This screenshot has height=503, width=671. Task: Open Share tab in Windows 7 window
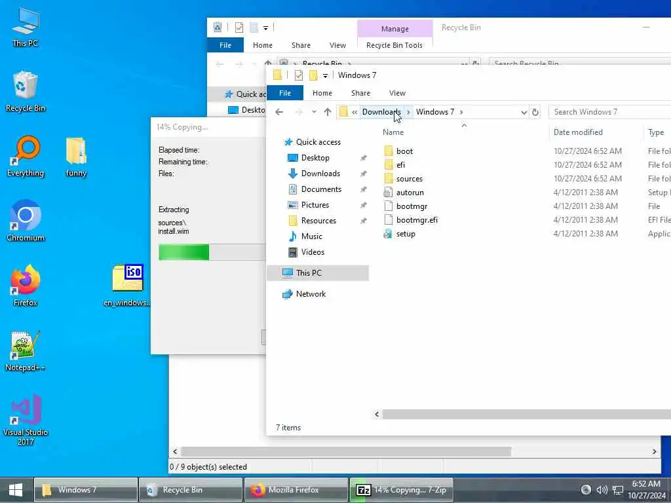click(361, 93)
